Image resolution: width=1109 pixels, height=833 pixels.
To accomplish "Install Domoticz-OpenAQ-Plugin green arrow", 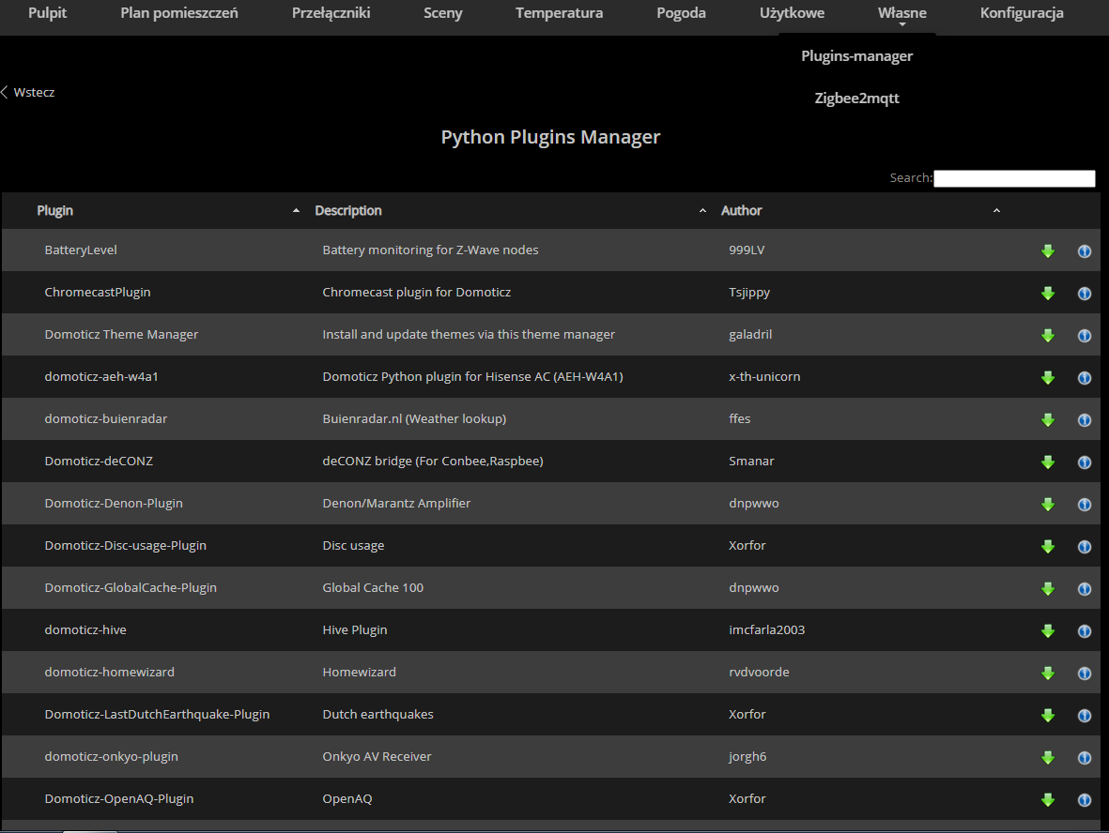I will click(x=1047, y=800).
